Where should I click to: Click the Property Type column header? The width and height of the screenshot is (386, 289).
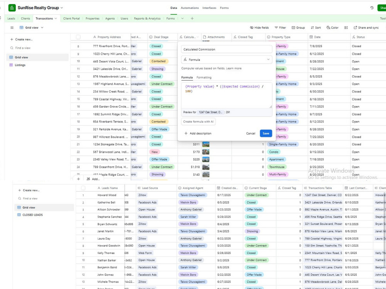[286, 37]
